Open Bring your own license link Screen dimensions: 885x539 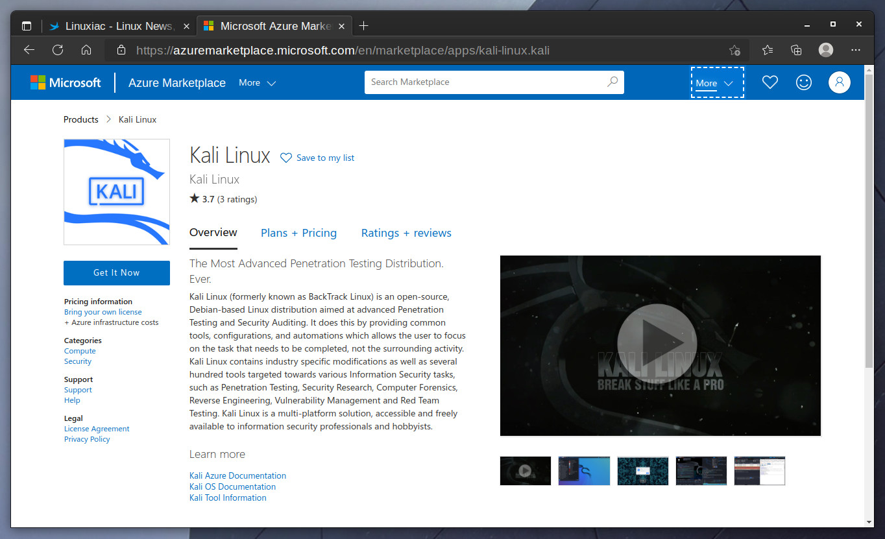[103, 312]
